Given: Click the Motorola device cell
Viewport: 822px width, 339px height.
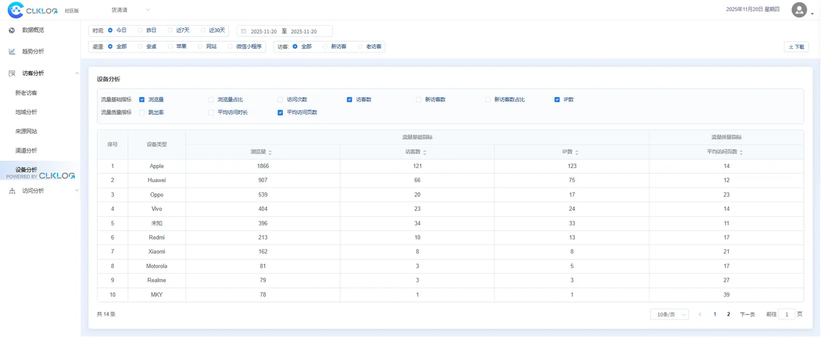Looking at the screenshot, I should (157, 266).
